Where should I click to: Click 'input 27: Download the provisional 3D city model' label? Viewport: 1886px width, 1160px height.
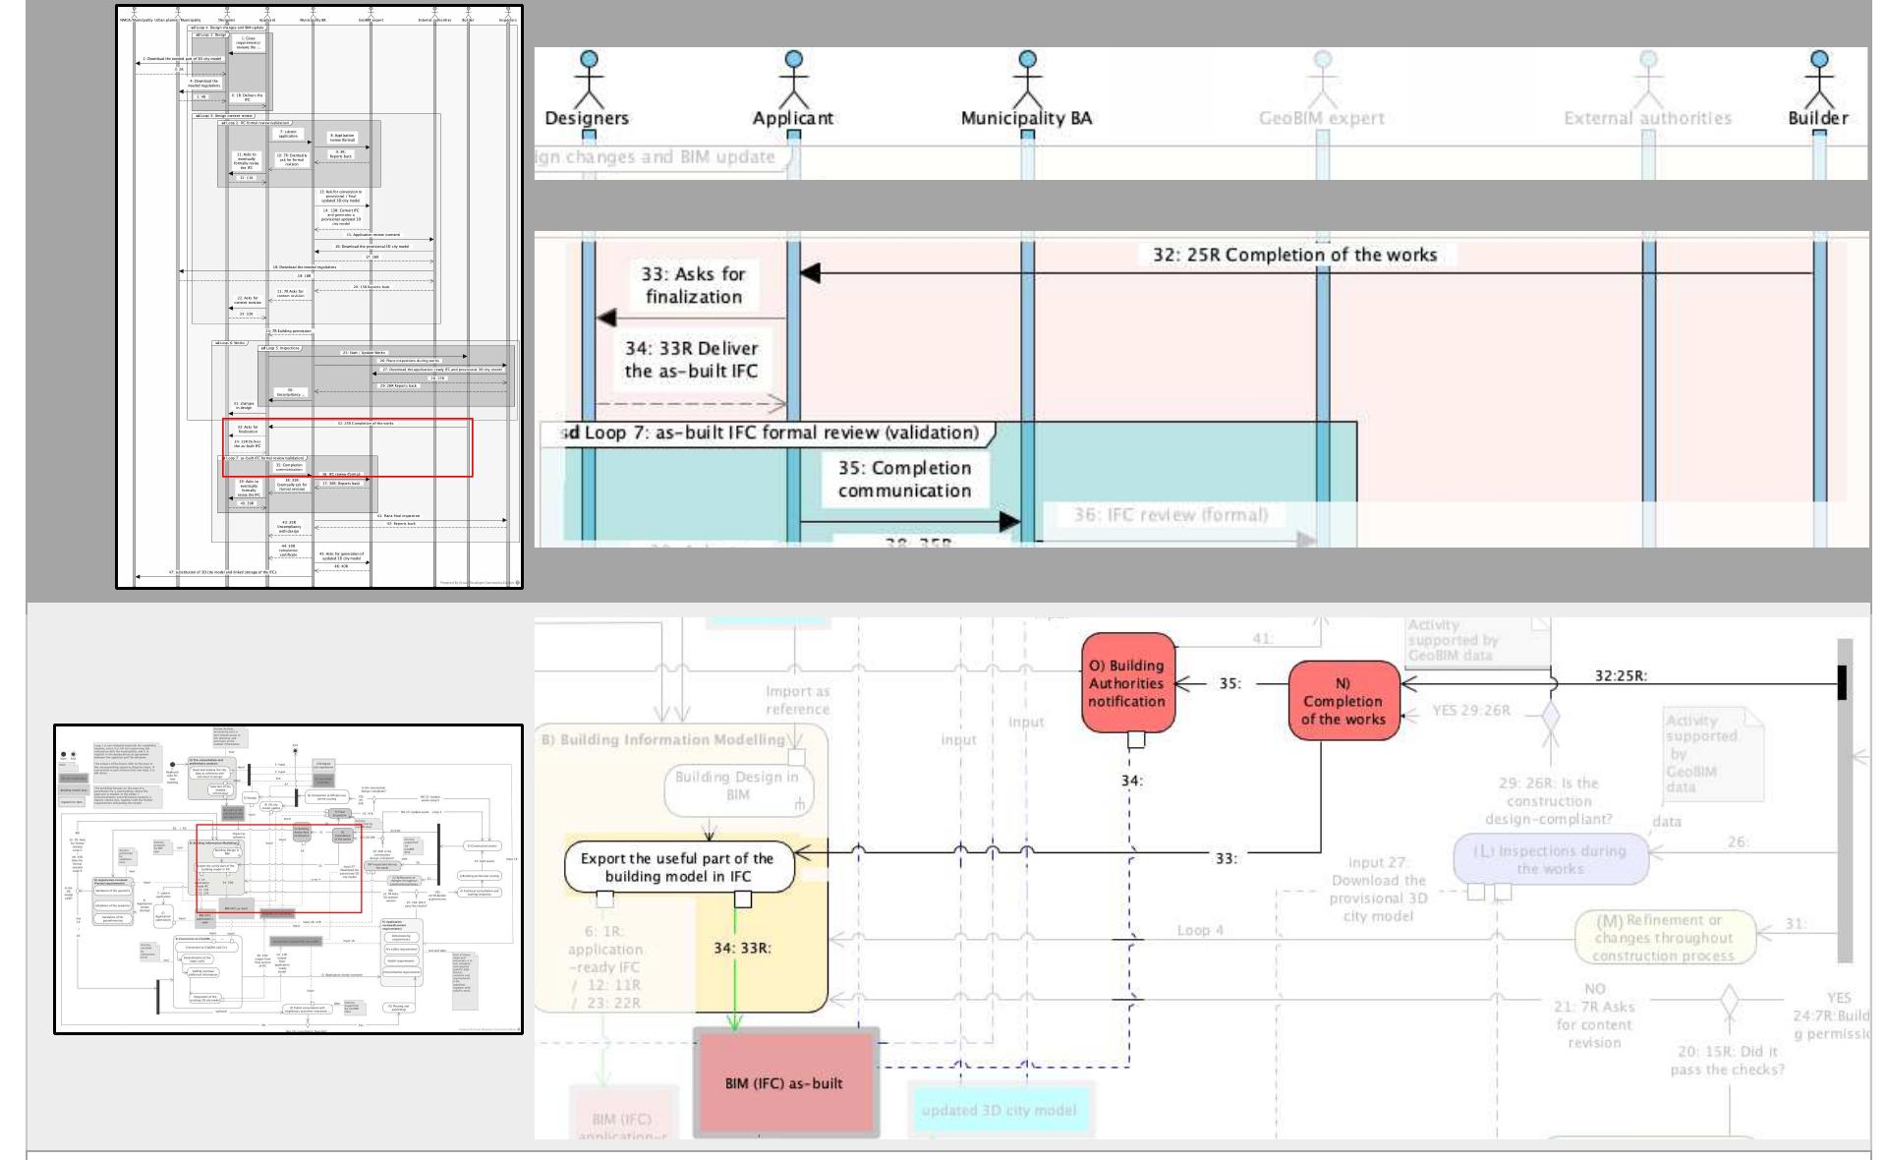[1377, 889]
